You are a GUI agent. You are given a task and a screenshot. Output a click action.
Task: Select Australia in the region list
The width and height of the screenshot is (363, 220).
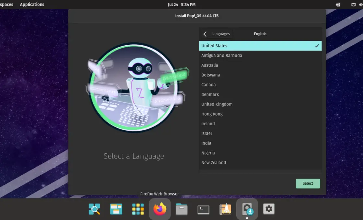click(x=260, y=65)
